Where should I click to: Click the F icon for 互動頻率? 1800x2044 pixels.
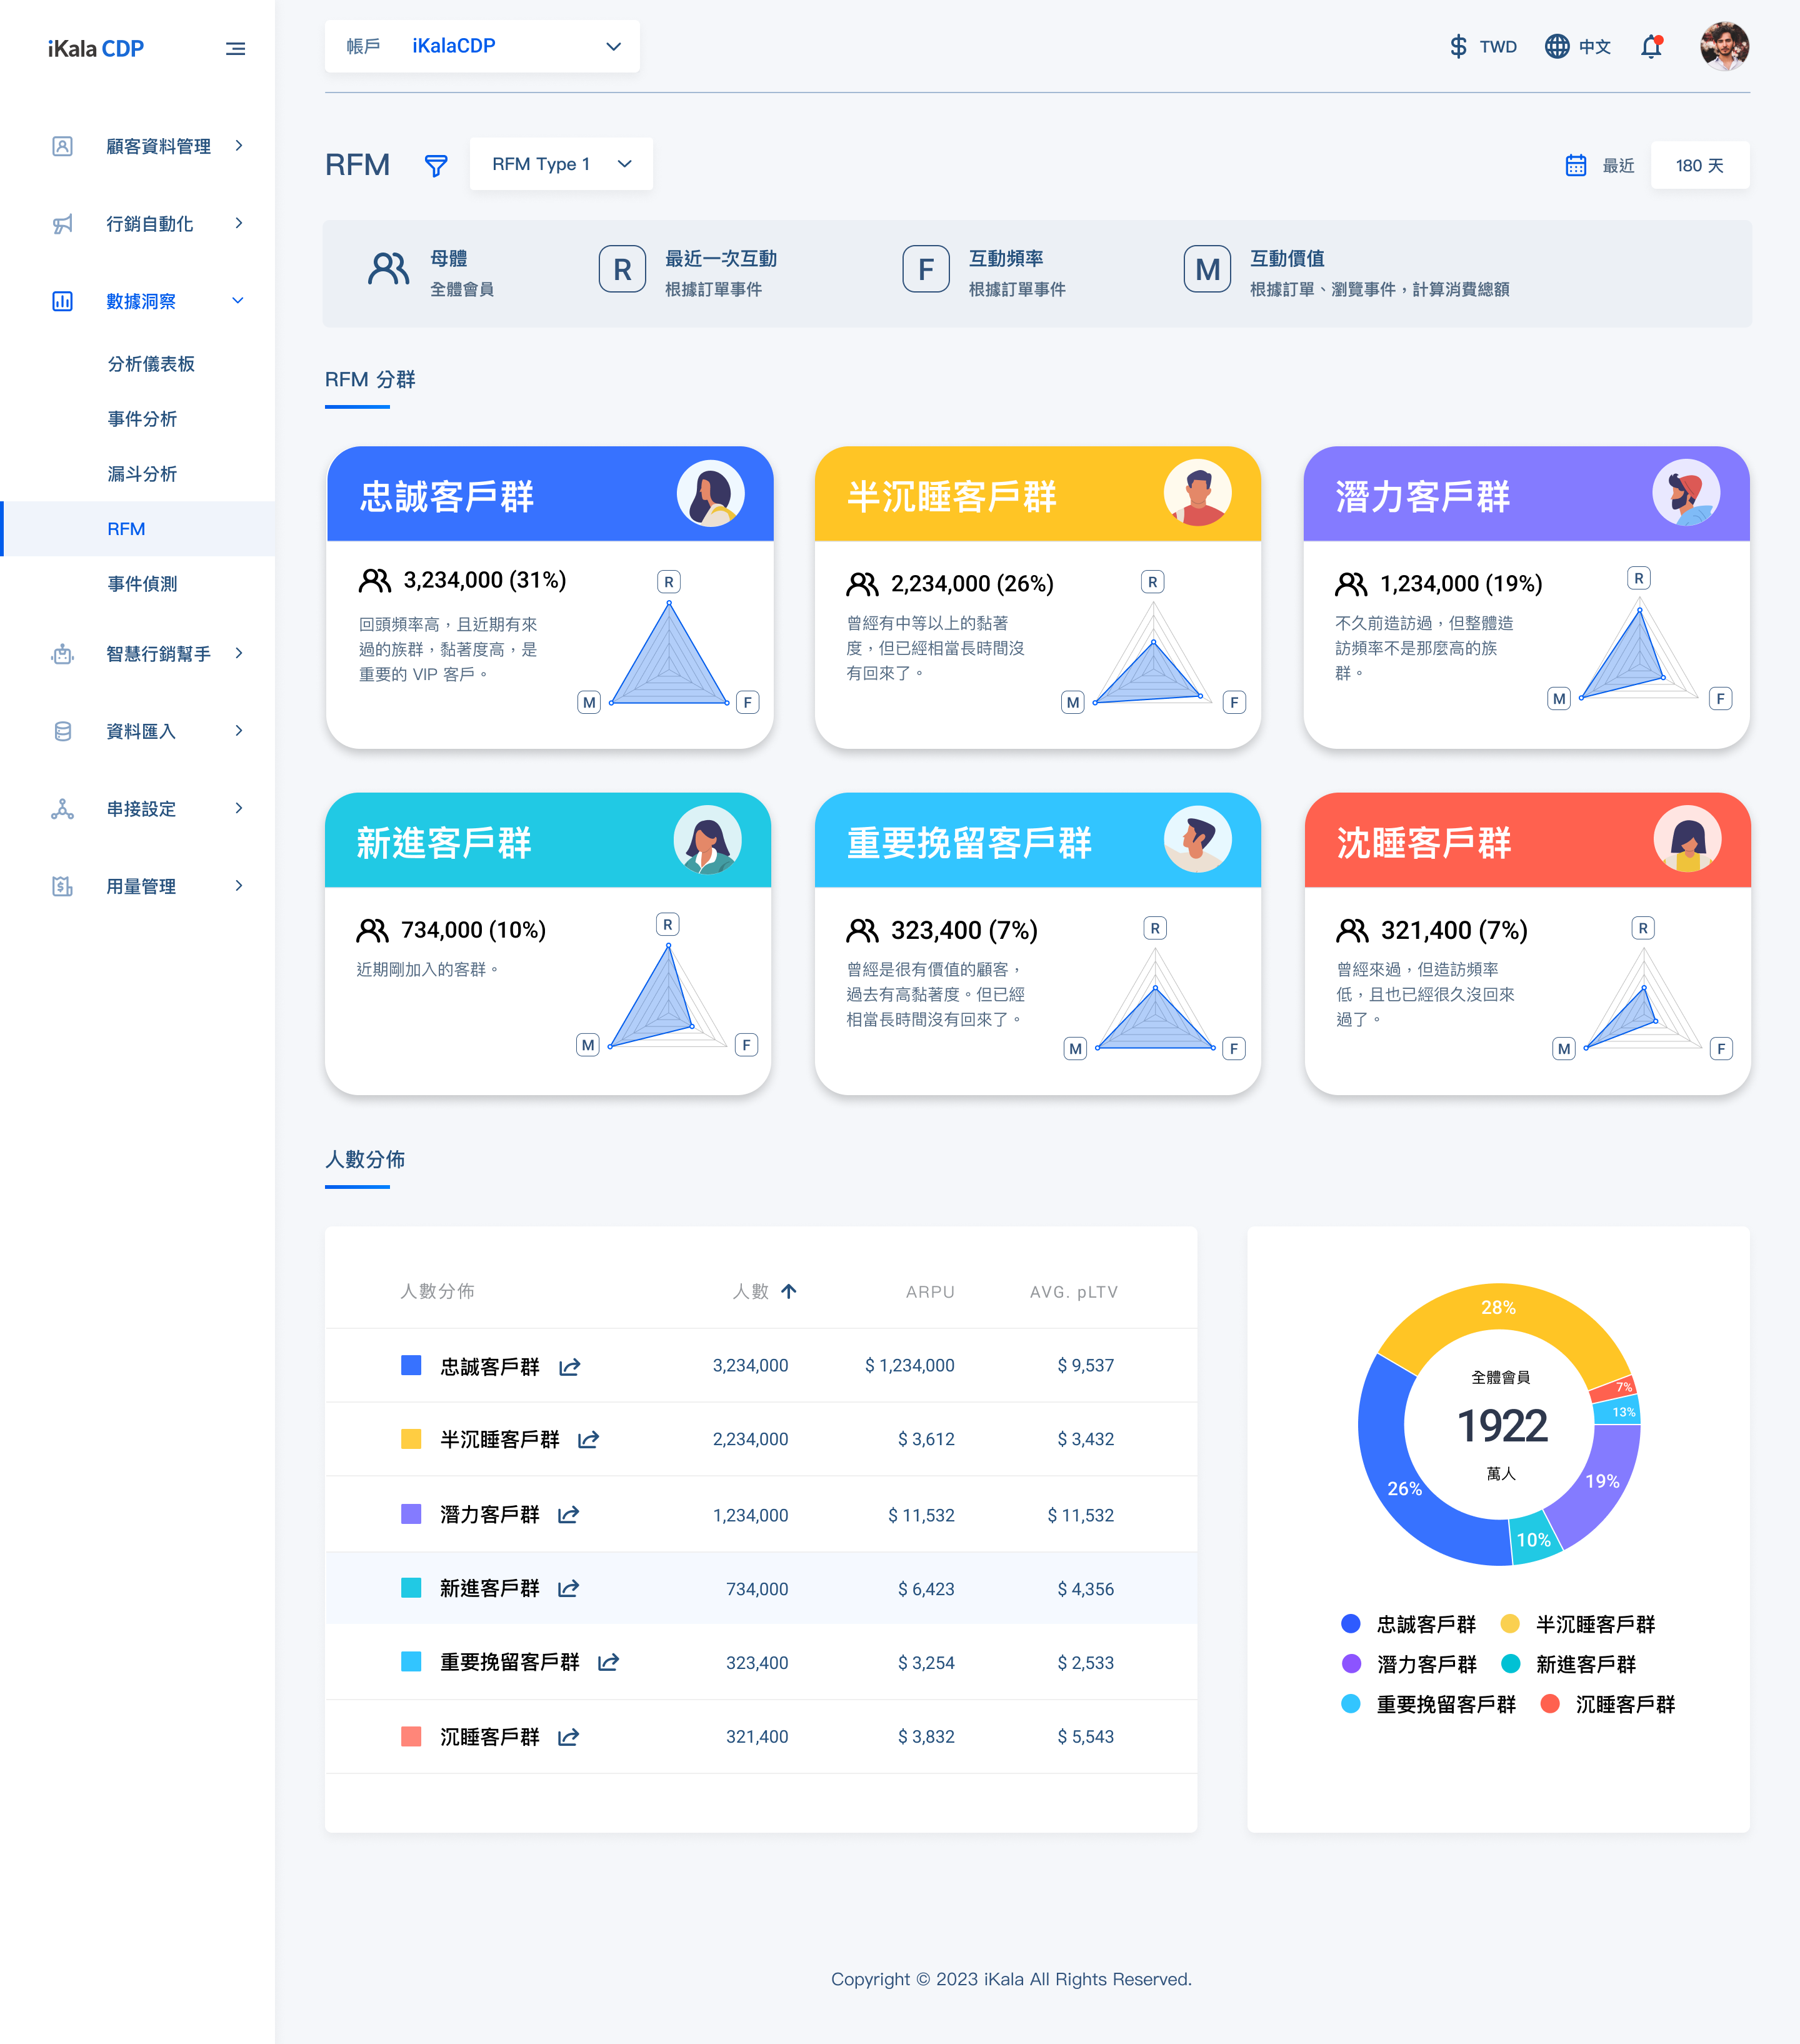pos(926,268)
